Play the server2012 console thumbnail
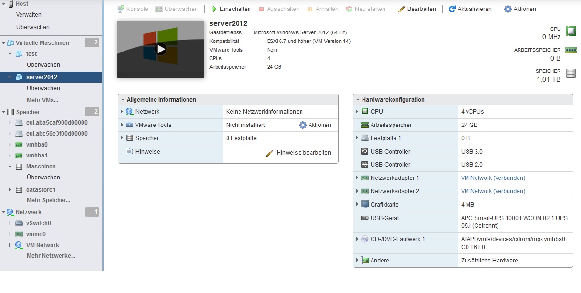 [x=161, y=49]
